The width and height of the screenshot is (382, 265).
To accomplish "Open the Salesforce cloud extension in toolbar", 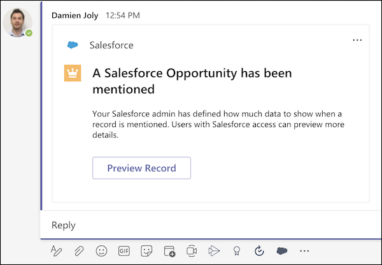I will click(x=282, y=251).
